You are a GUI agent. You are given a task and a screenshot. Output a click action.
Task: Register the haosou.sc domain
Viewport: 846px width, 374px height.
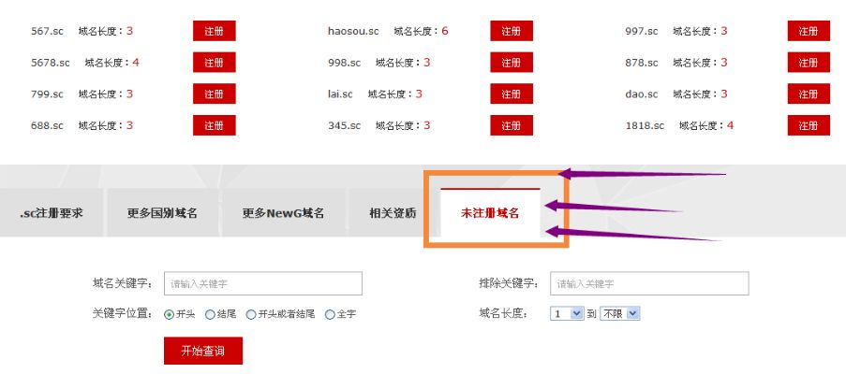(512, 31)
